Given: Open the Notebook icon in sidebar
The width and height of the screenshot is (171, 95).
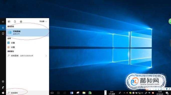Looking at the screenshot, I should [3, 33].
